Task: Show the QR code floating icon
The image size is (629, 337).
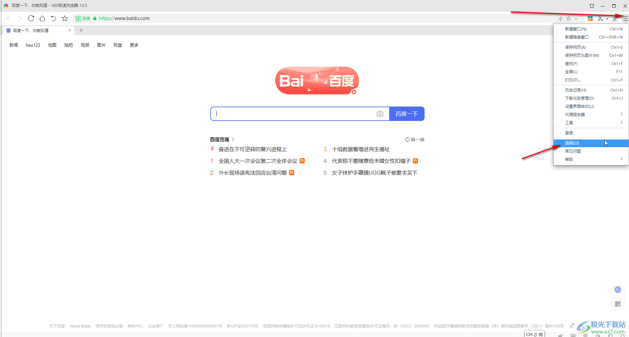Action: (618, 304)
